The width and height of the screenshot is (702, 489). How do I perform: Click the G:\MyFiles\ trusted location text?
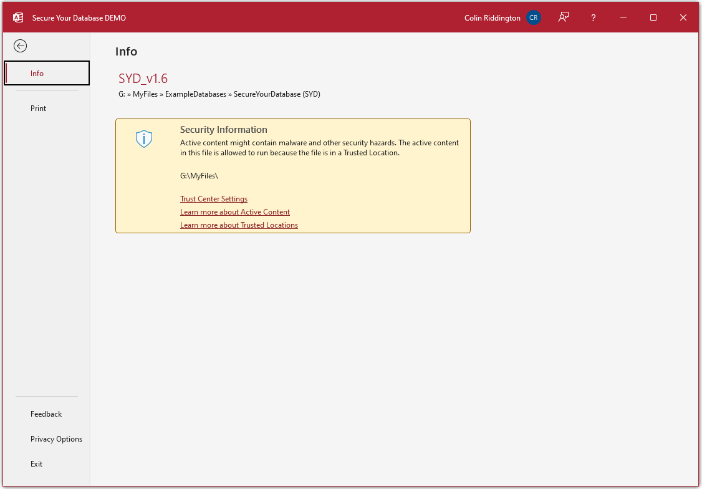click(x=200, y=176)
